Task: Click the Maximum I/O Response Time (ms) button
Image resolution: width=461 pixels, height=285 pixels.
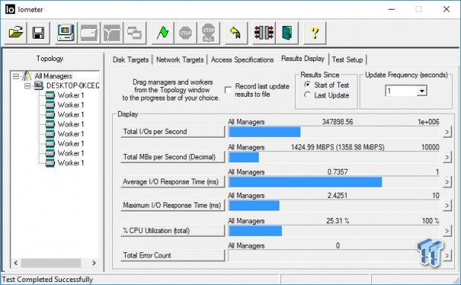Action: [x=173, y=205]
